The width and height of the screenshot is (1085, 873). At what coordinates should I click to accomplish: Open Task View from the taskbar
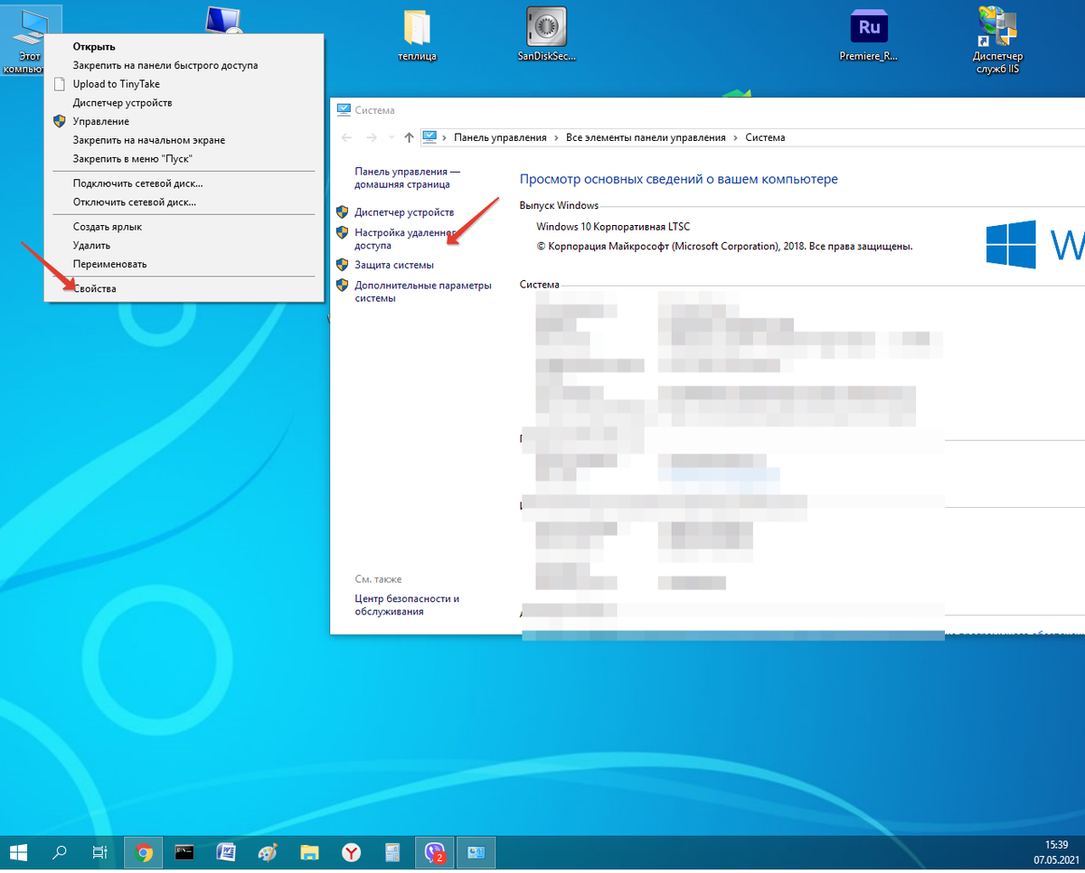101,852
